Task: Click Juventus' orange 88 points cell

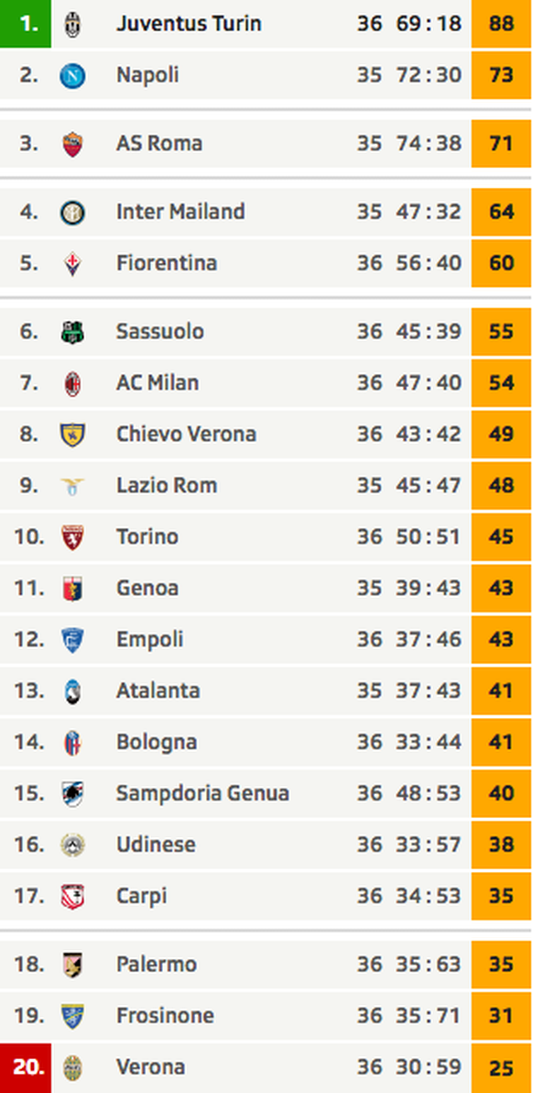Action: click(501, 24)
